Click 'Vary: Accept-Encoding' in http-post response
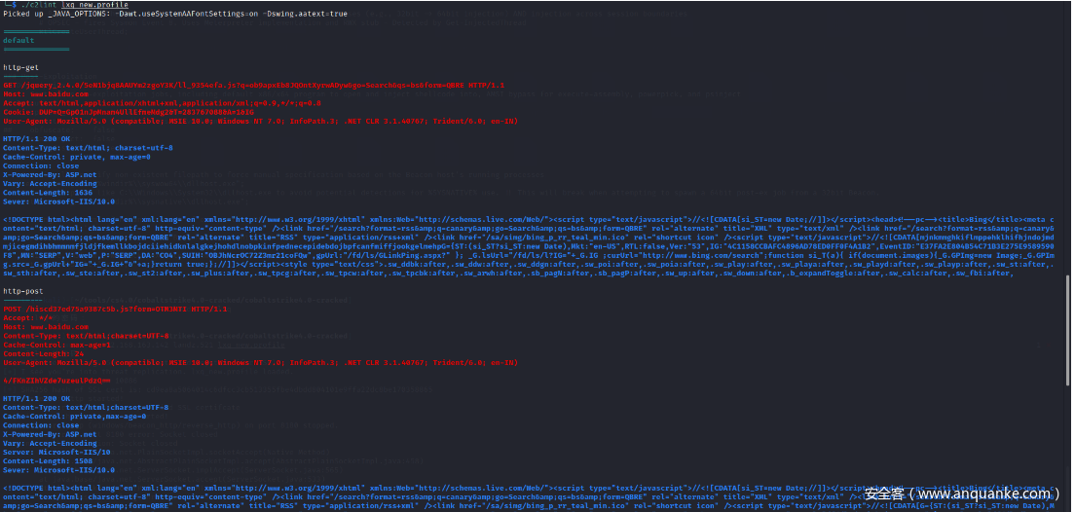The image size is (1075, 512). [x=50, y=444]
